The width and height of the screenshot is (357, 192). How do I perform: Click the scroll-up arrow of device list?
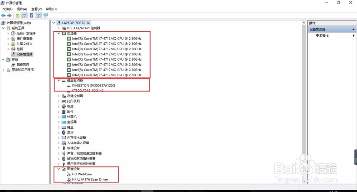[x=304, y=23]
